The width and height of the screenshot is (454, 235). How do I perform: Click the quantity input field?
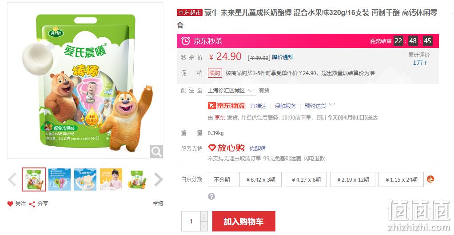pyautogui.click(x=191, y=221)
